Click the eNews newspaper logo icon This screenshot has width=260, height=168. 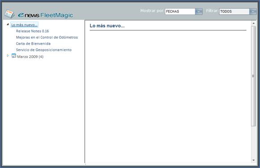[x=9, y=14]
